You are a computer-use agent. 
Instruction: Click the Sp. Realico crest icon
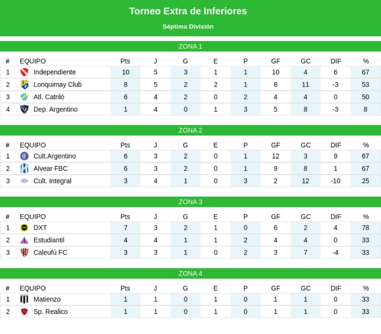[24, 312]
